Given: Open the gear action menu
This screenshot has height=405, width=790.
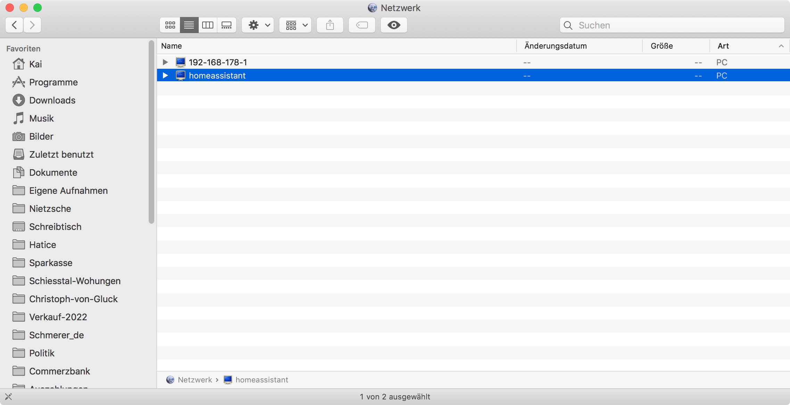Looking at the screenshot, I should [258, 25].
